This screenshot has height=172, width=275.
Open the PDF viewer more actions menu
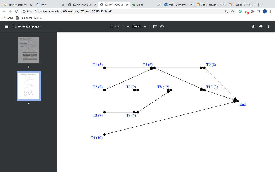click(x=268, y=27)
